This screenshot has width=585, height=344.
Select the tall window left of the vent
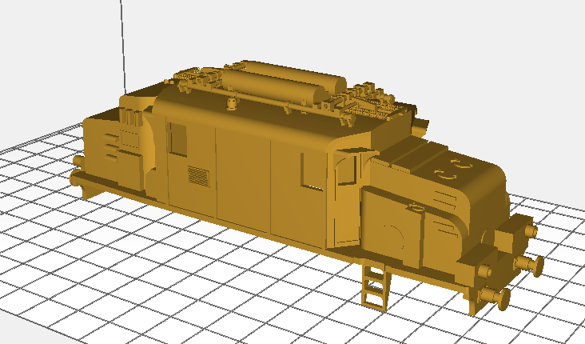[177, 139]
